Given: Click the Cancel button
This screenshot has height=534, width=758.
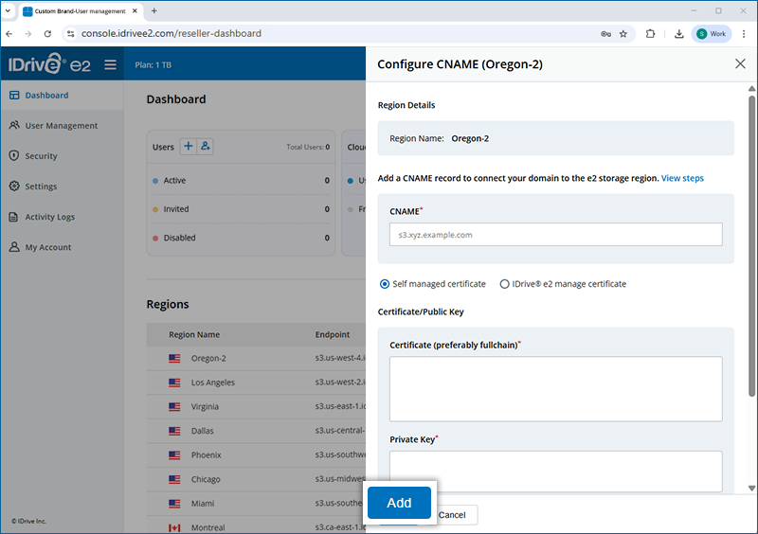Looking at the screenshot, I should pos(453,515).
